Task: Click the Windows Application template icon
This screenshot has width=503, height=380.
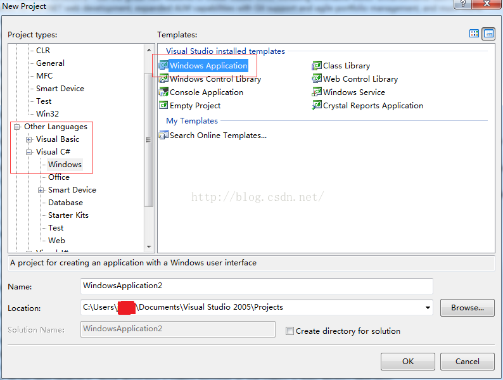Action: [x=163, y=65]
